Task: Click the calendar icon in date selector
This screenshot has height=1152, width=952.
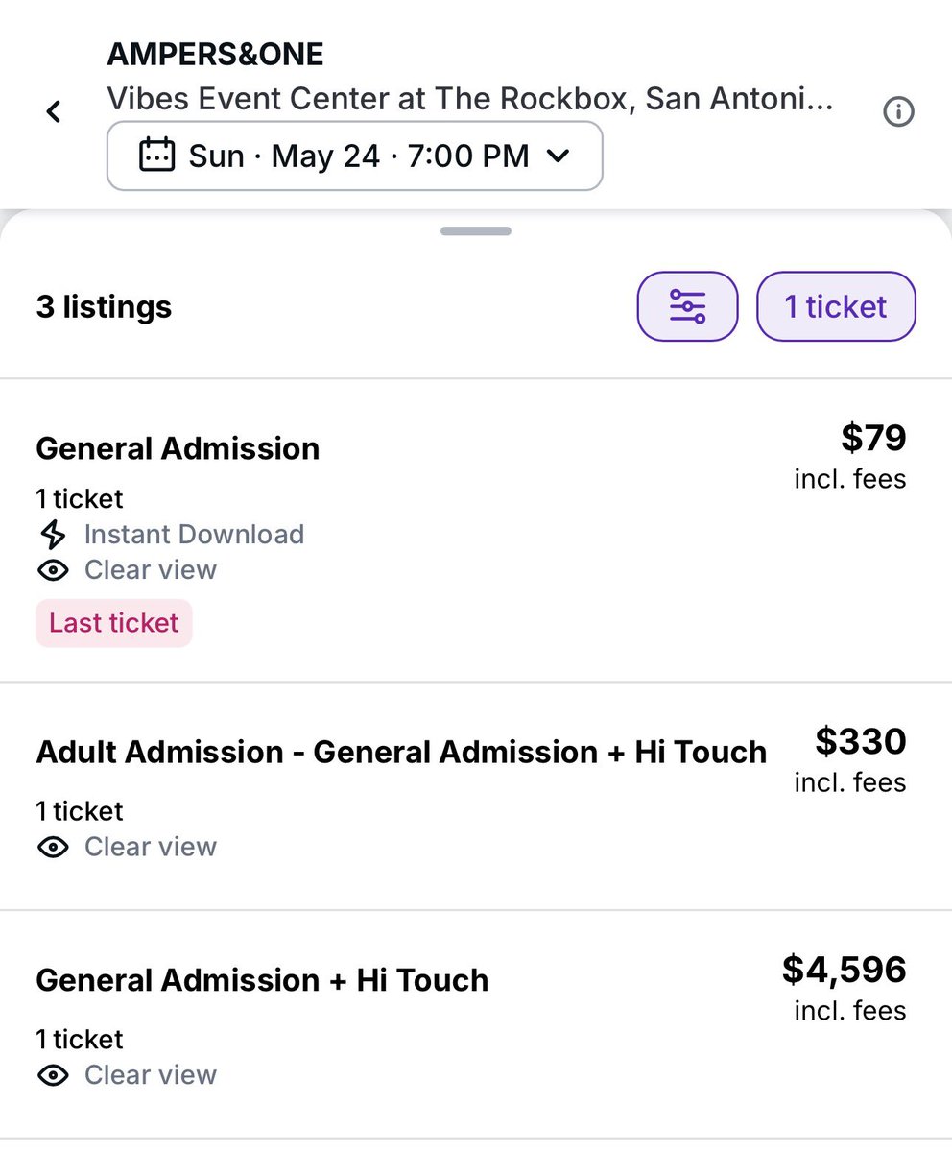Action: coord(157,156)
